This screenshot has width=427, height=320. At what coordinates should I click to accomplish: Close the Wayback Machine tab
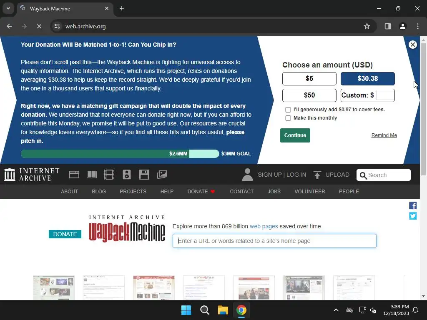[x=107, y=8]
